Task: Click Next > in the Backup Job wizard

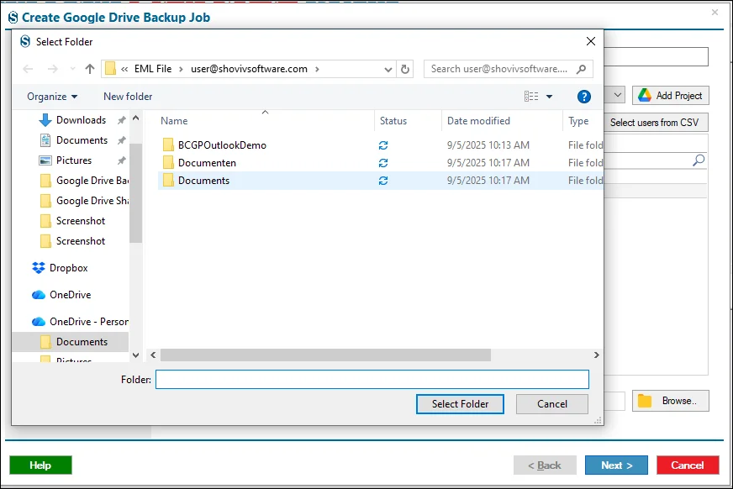Action: [x=616, y=465]
